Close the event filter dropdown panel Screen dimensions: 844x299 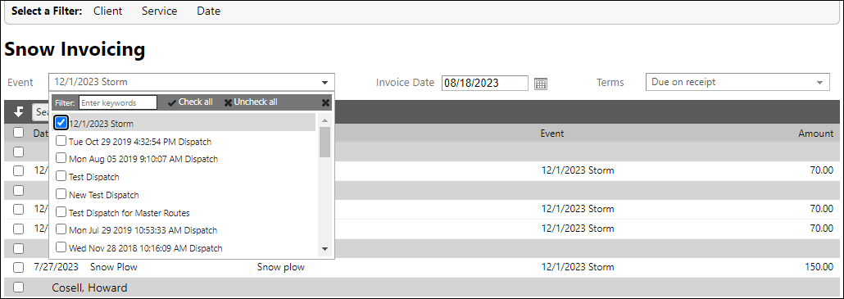pos(325,102)
